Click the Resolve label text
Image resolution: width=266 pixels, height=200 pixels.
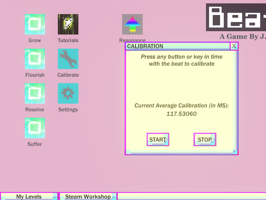(35, 109)
